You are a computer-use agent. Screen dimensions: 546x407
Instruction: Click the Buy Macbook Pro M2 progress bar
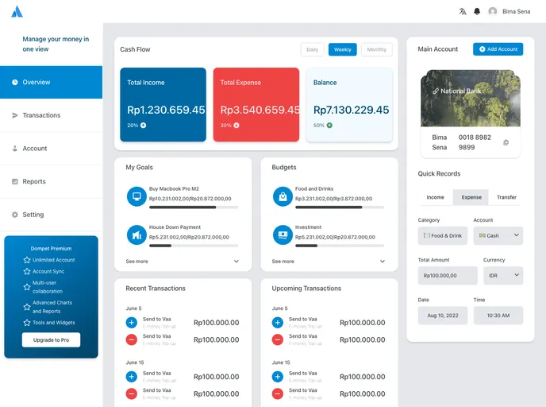tap(194, 207)
